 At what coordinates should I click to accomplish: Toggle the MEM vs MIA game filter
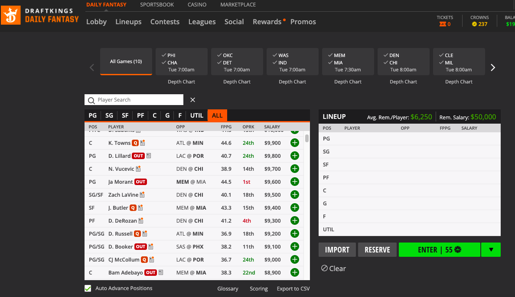click(x=348, y=62)
